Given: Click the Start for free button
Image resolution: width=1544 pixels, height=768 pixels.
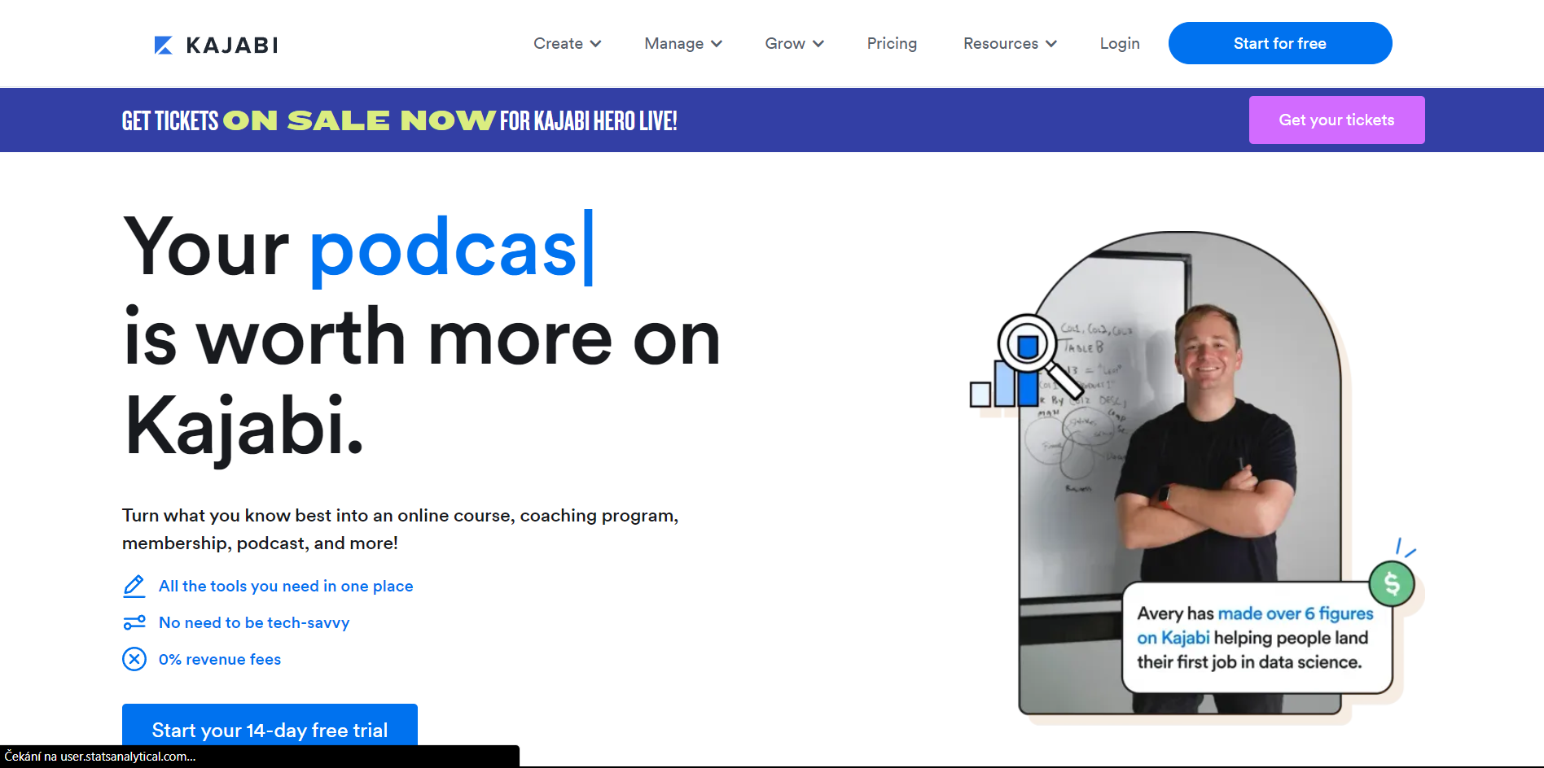Looking at the screenshot, I should [x=1279, y=43].
